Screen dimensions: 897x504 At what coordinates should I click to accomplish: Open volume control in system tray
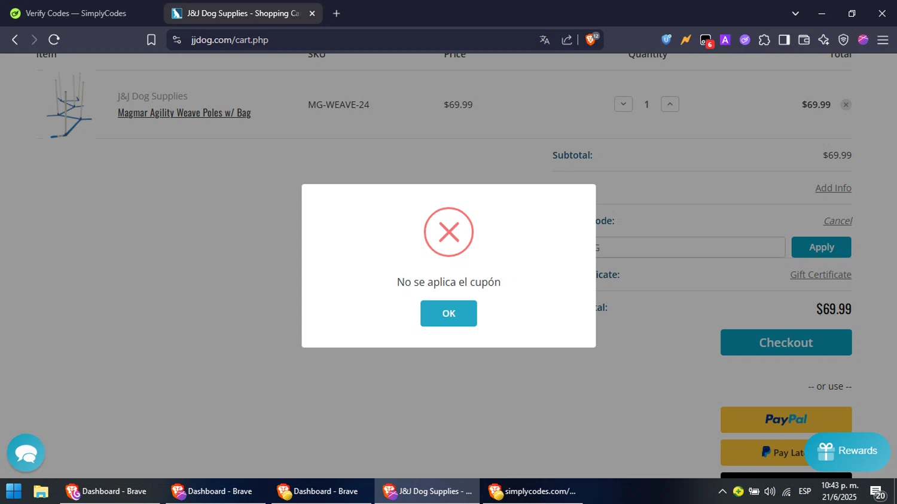[770, 491]
